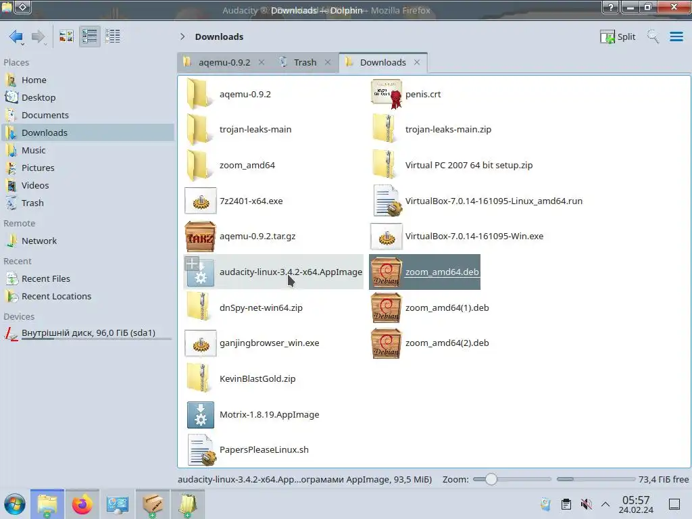Select the .crt certificate file icon
692x519 pixels.
pos(387,93)
